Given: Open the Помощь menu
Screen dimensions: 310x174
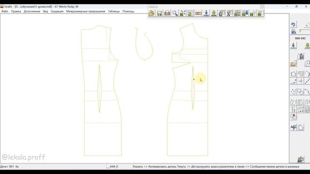Looking at the screenshot, I should [128, 12].
